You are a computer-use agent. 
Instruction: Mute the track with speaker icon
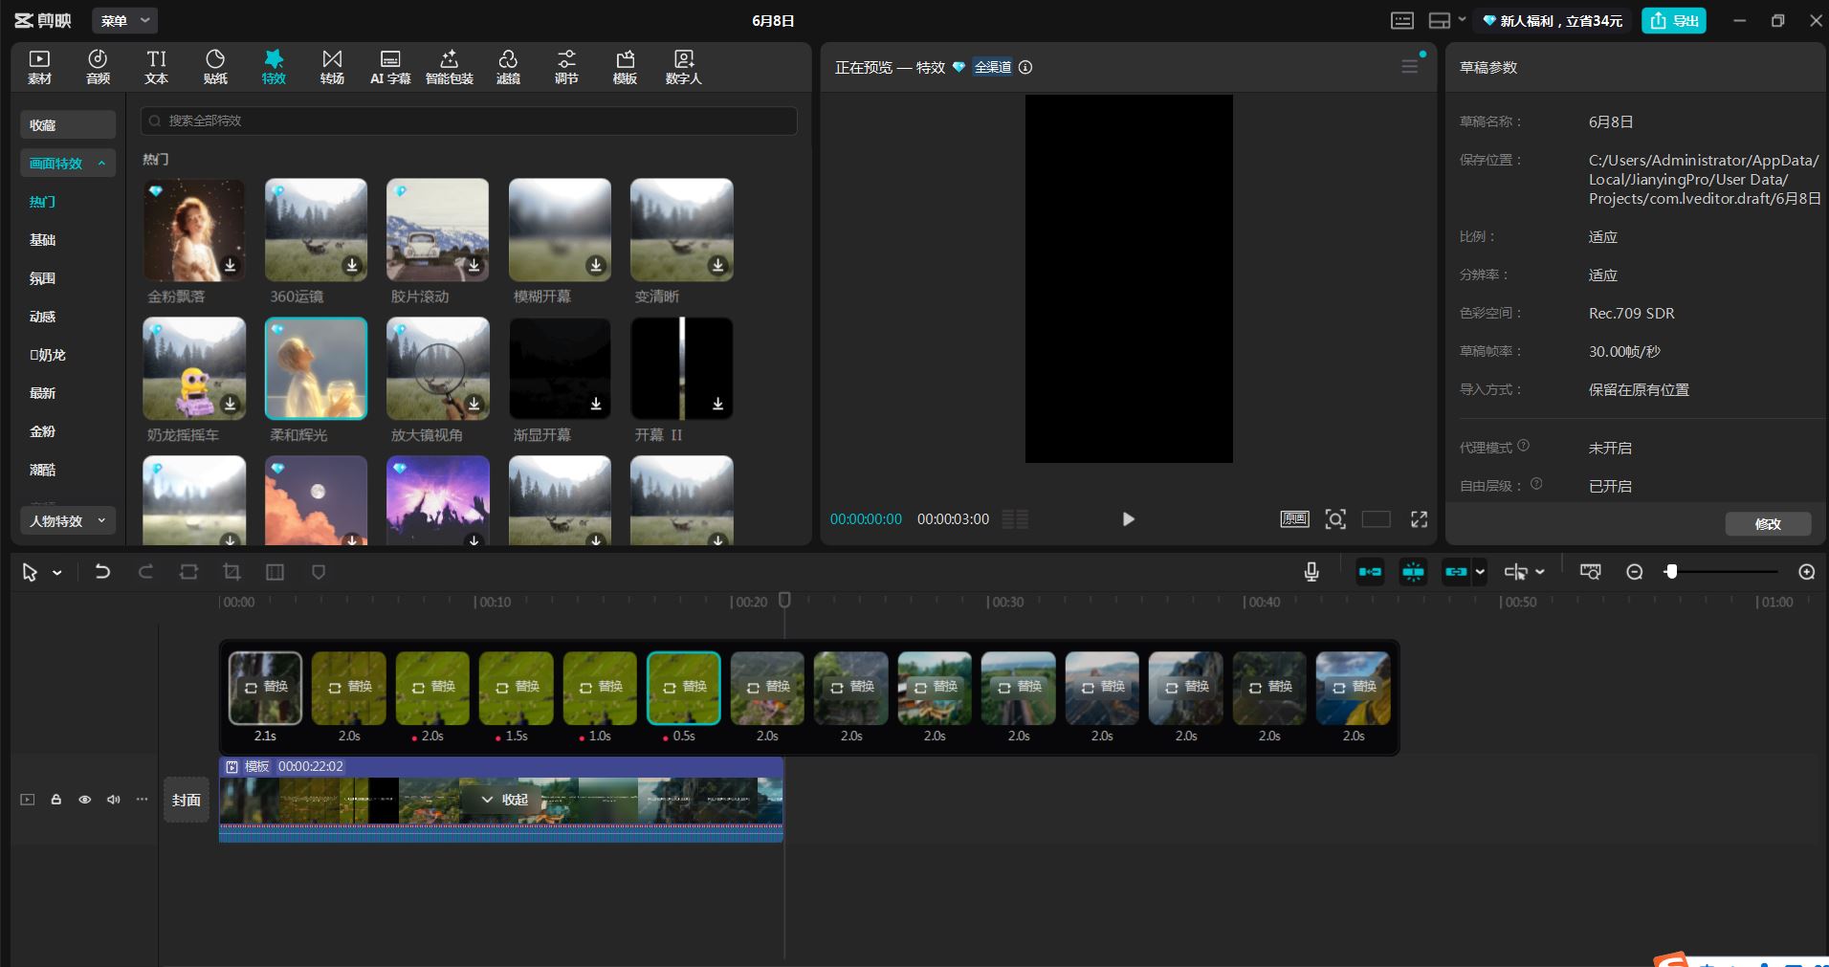click(x=114, y=800)
